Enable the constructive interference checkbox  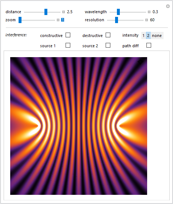coord(68,35)
